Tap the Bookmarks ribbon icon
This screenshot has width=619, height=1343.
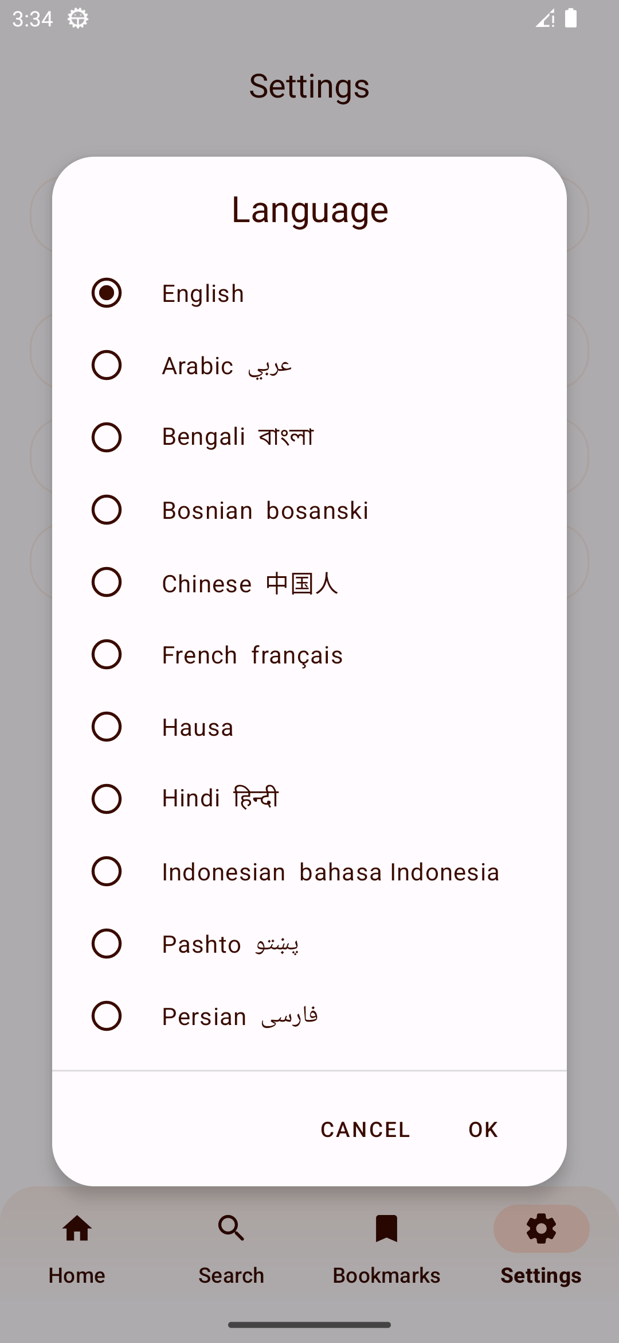click(x=386, y=1228)
